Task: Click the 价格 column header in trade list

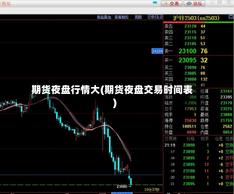Action: (x=190, y=139)
